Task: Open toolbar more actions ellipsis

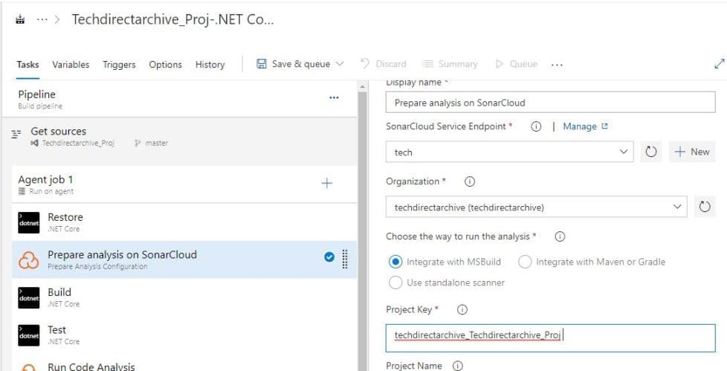Action: pos(557,65)
